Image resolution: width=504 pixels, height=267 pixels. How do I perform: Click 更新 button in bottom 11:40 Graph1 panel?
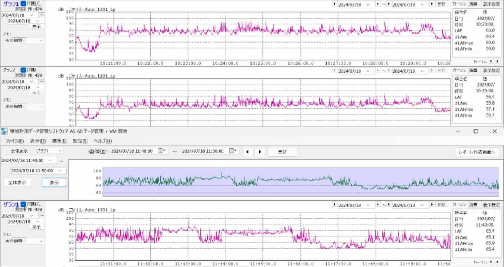pos(441,205)
